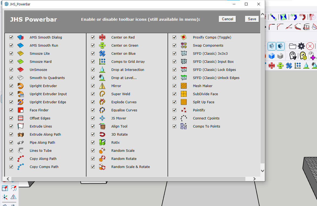Click the JS Mover icon
Image resolution: width=317 pixels, height=206 pixels.
(102, 118)
